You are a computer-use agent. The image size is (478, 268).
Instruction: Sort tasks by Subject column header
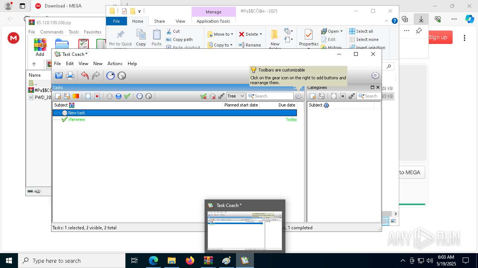coord(137,105)
